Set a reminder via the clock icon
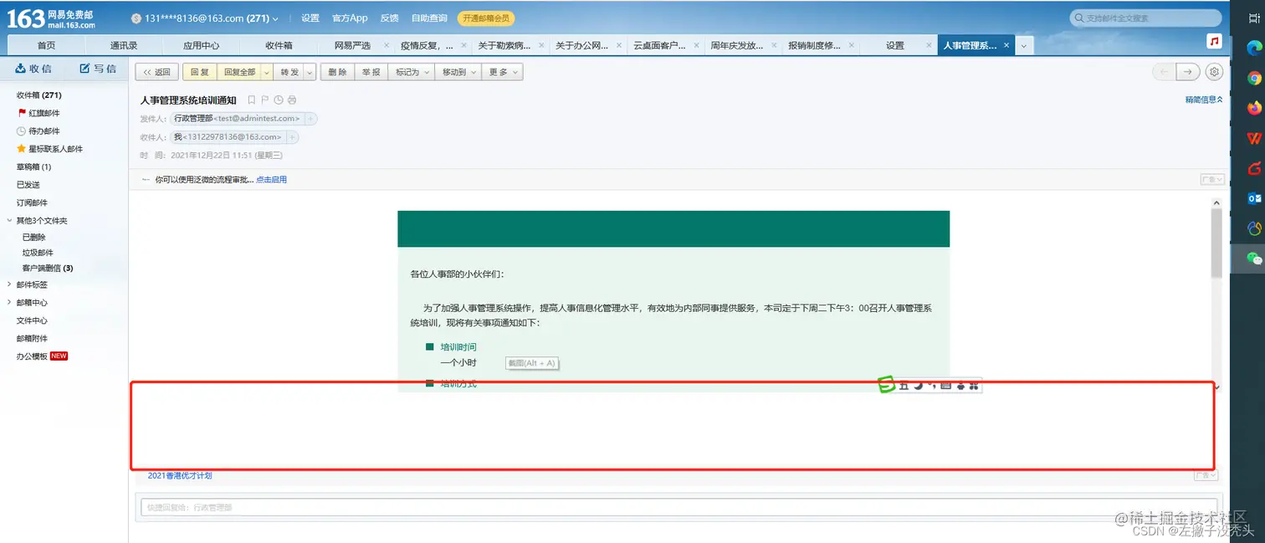The width and height of the screenshot is (1265, 543). click(x=279, y=100)
